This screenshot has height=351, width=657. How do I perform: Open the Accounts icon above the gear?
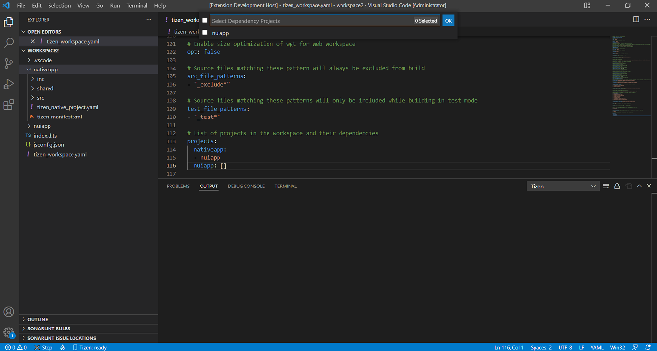point(9,312)
